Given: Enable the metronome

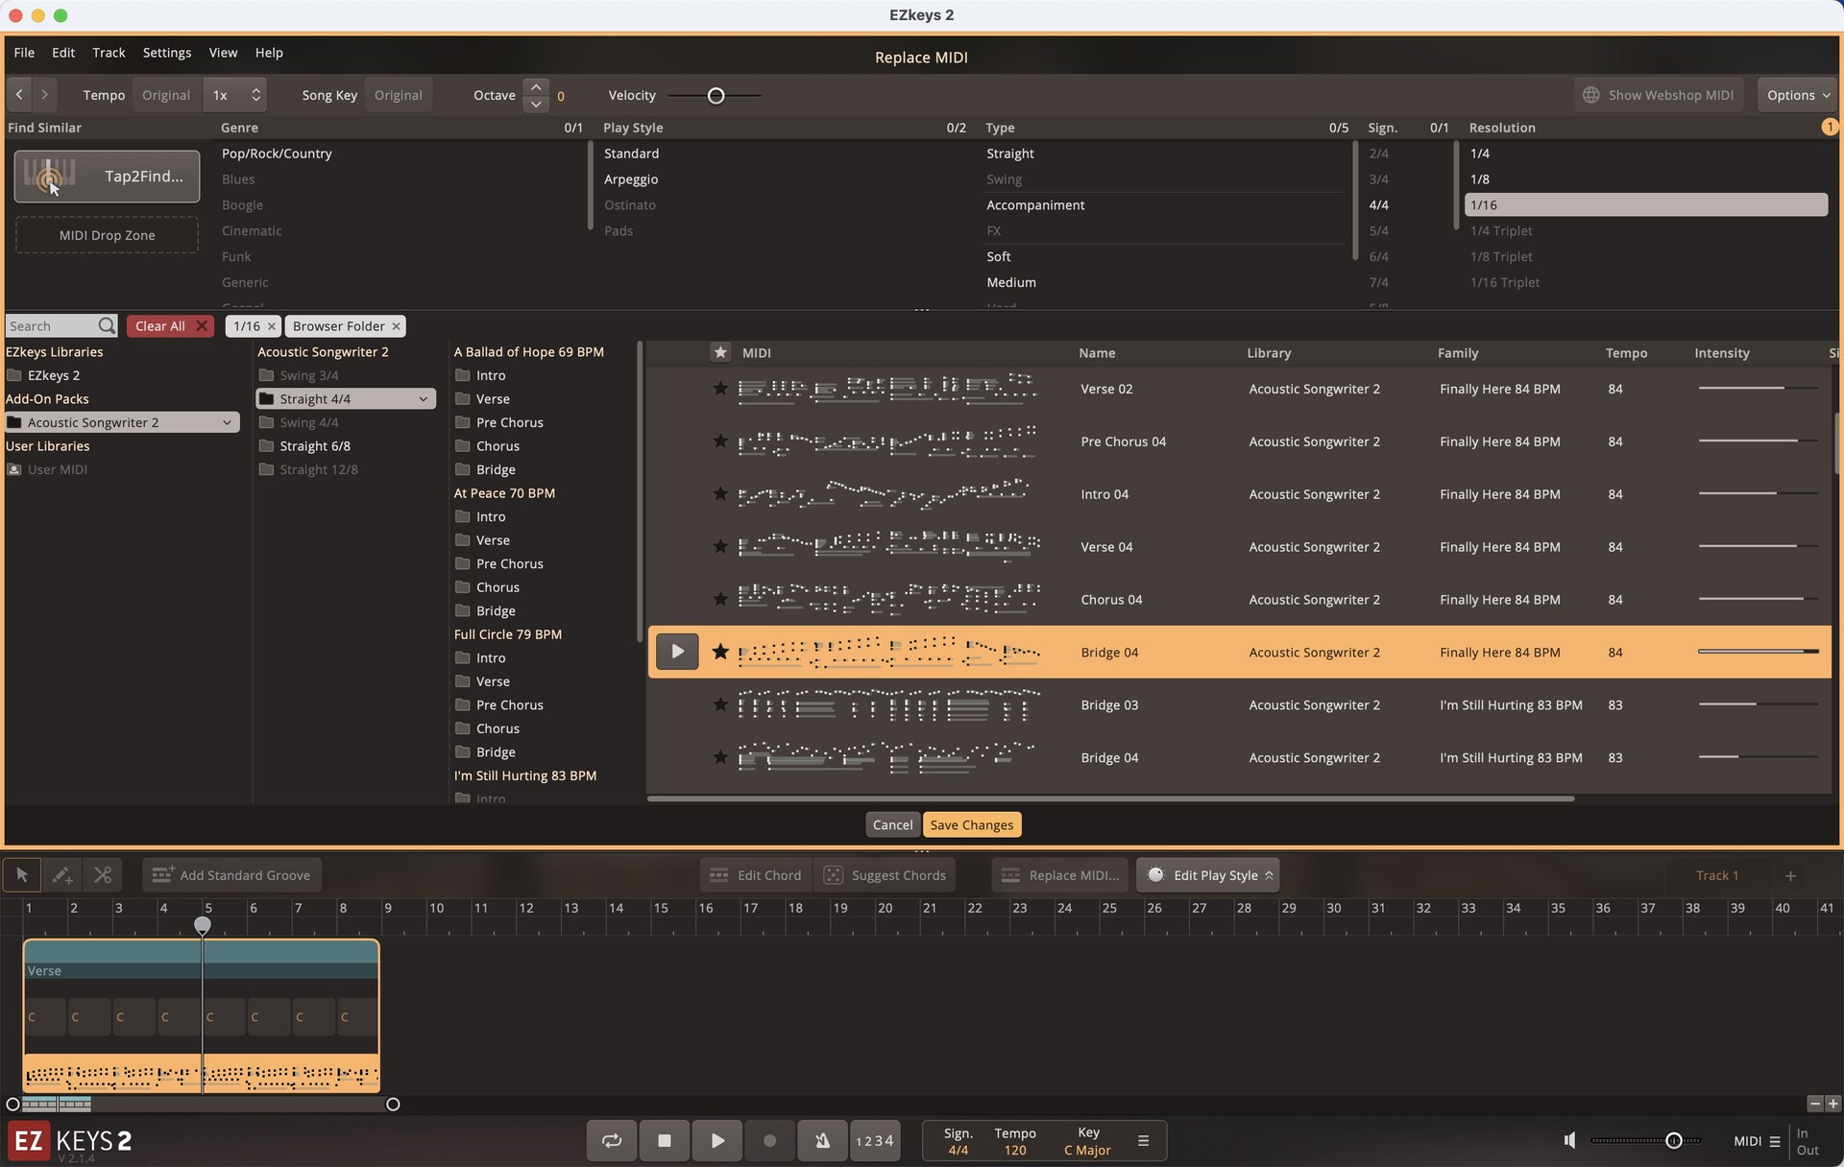Looking at the screenshot, I should [822, 1140].
